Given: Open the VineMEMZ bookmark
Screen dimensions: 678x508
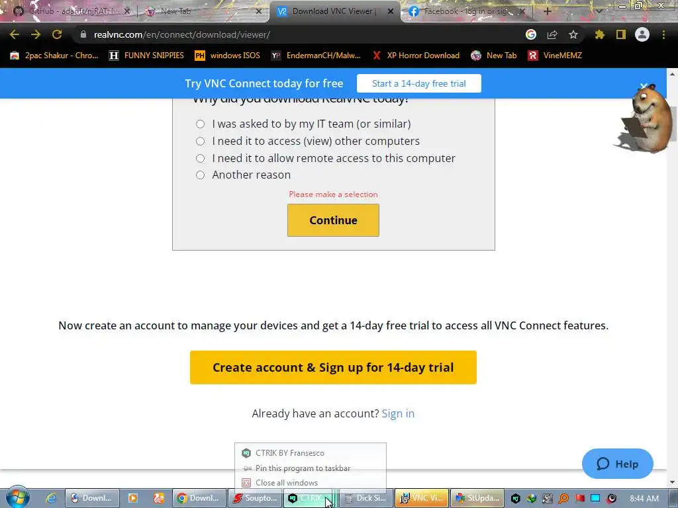Looking at the screenshot, I should click(555, 56).
